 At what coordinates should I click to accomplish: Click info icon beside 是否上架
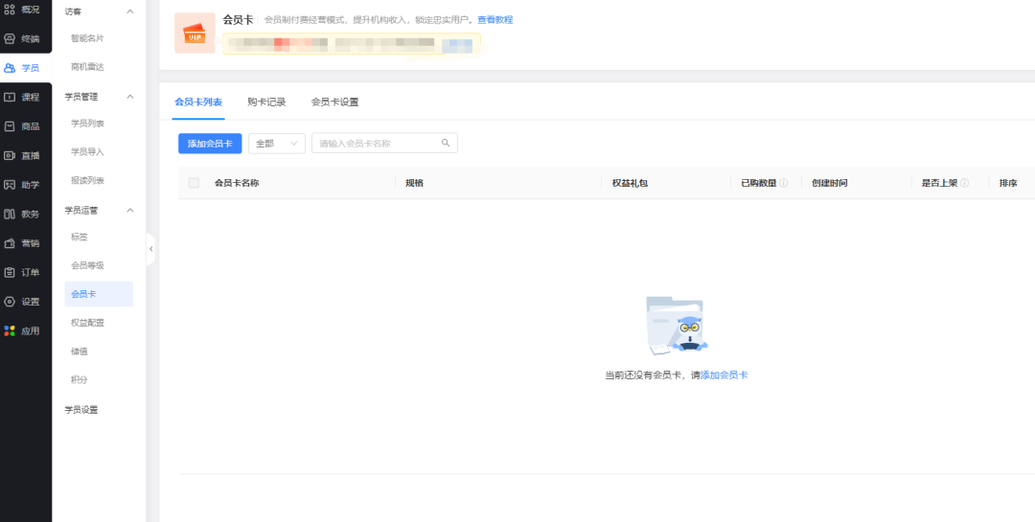click(x=965, y=183)
